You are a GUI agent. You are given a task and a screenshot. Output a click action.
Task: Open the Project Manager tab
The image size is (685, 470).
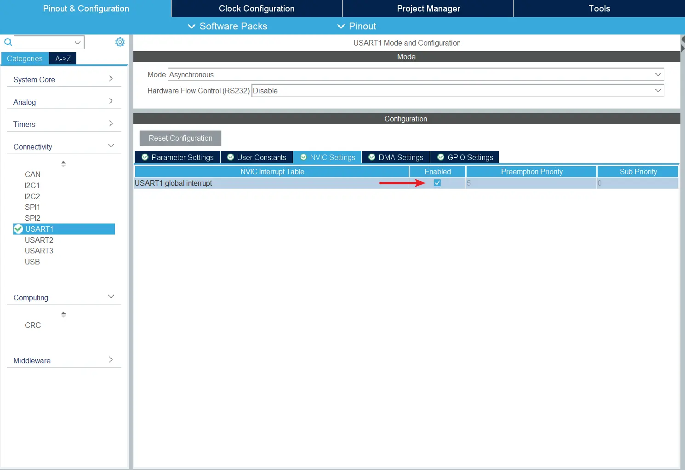tap(428, 8)
